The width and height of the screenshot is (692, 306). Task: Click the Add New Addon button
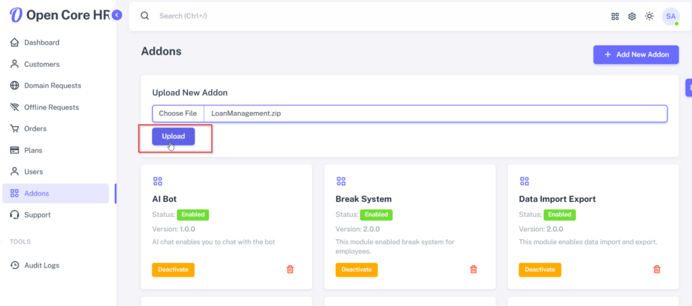click(636, 55)
